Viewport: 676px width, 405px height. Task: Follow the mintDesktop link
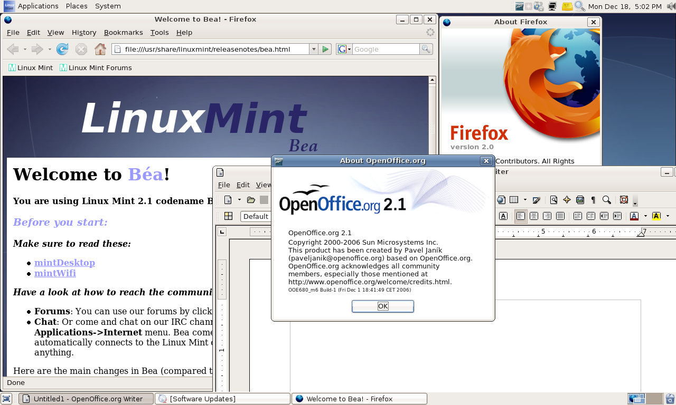pyautogui.click(x=64, y=263)
